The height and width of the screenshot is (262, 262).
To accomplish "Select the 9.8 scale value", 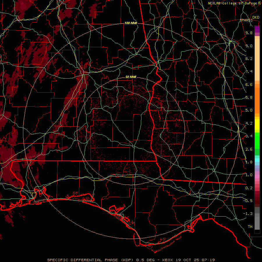I will pos(249,33).
